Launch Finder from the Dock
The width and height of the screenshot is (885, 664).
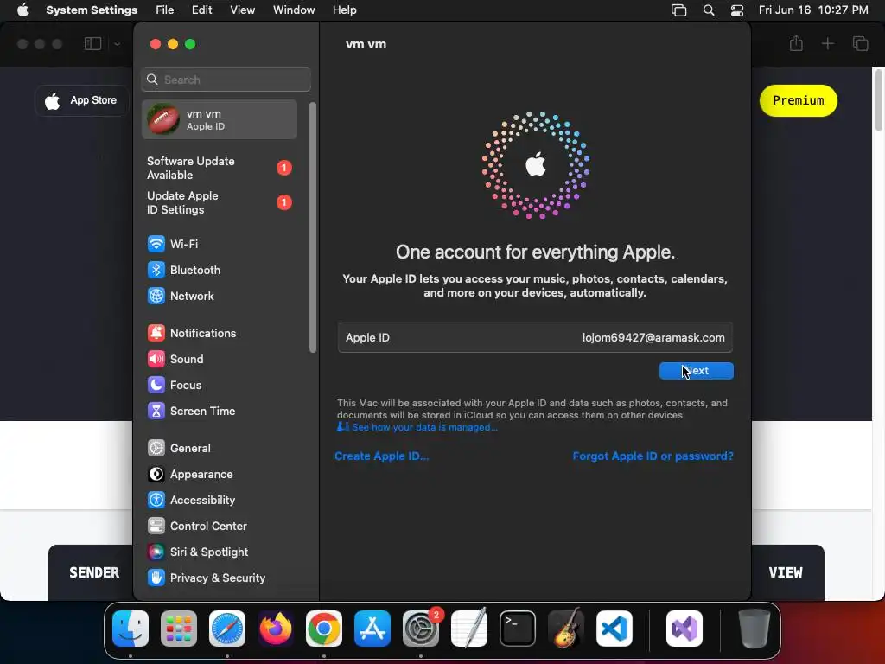(x=131, y=629)
